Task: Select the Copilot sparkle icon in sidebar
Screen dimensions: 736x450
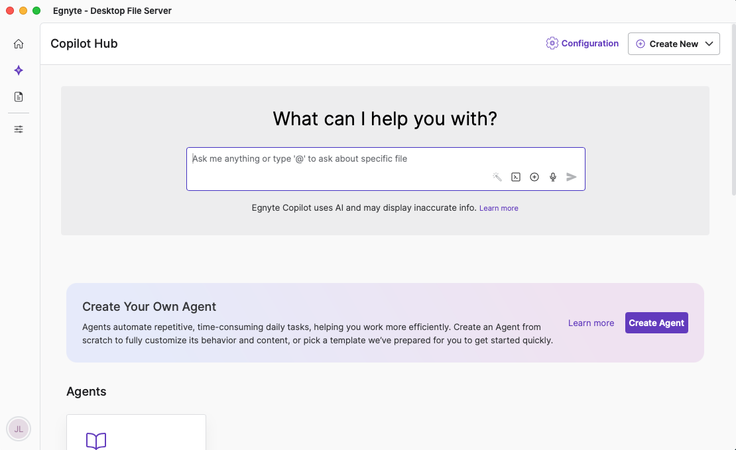Action: point(19,70)
